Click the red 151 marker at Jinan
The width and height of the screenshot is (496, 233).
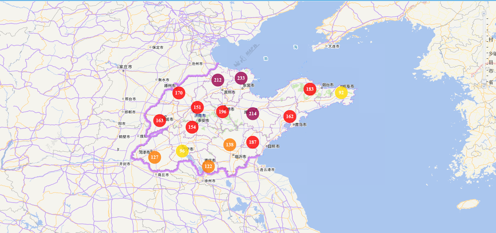(x=197, y=107)
